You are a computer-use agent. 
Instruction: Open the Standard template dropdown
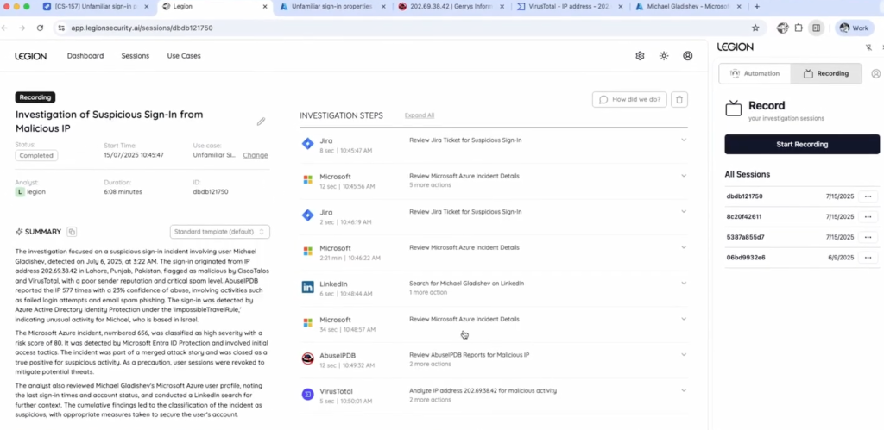click(219, 232)
